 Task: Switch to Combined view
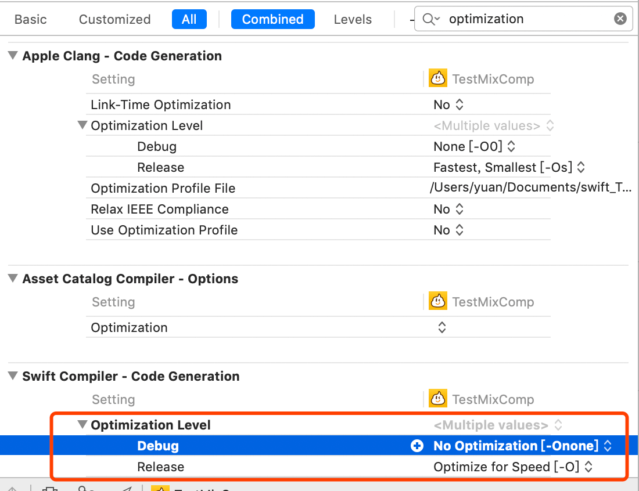point(272,19)
